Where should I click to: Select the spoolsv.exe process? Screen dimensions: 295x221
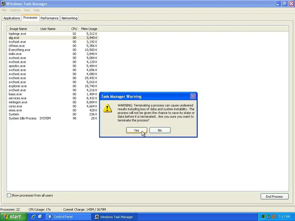pyautogui.click(x=53, y=66)
